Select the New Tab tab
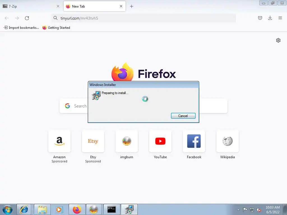 (94, 6)
